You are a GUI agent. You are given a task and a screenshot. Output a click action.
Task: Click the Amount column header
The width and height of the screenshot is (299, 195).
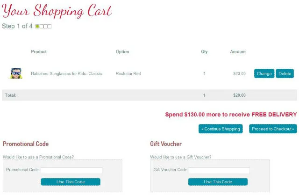238,52
